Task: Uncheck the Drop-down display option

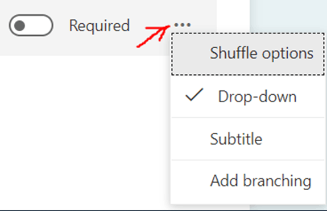Action: click(x=248, y=96)
